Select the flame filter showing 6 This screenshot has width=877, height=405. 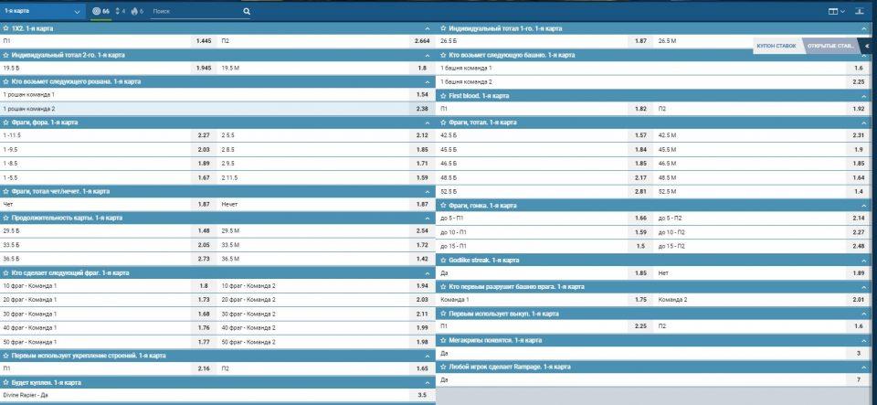(137, 12)
